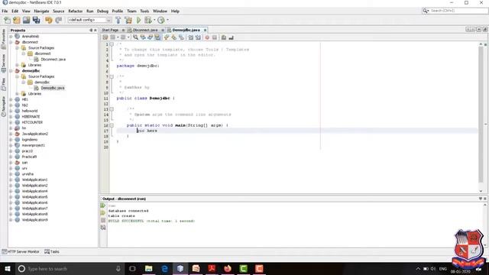Open the Debug Project dropdown arrow
489x275 pixels.
pos(154,21)
